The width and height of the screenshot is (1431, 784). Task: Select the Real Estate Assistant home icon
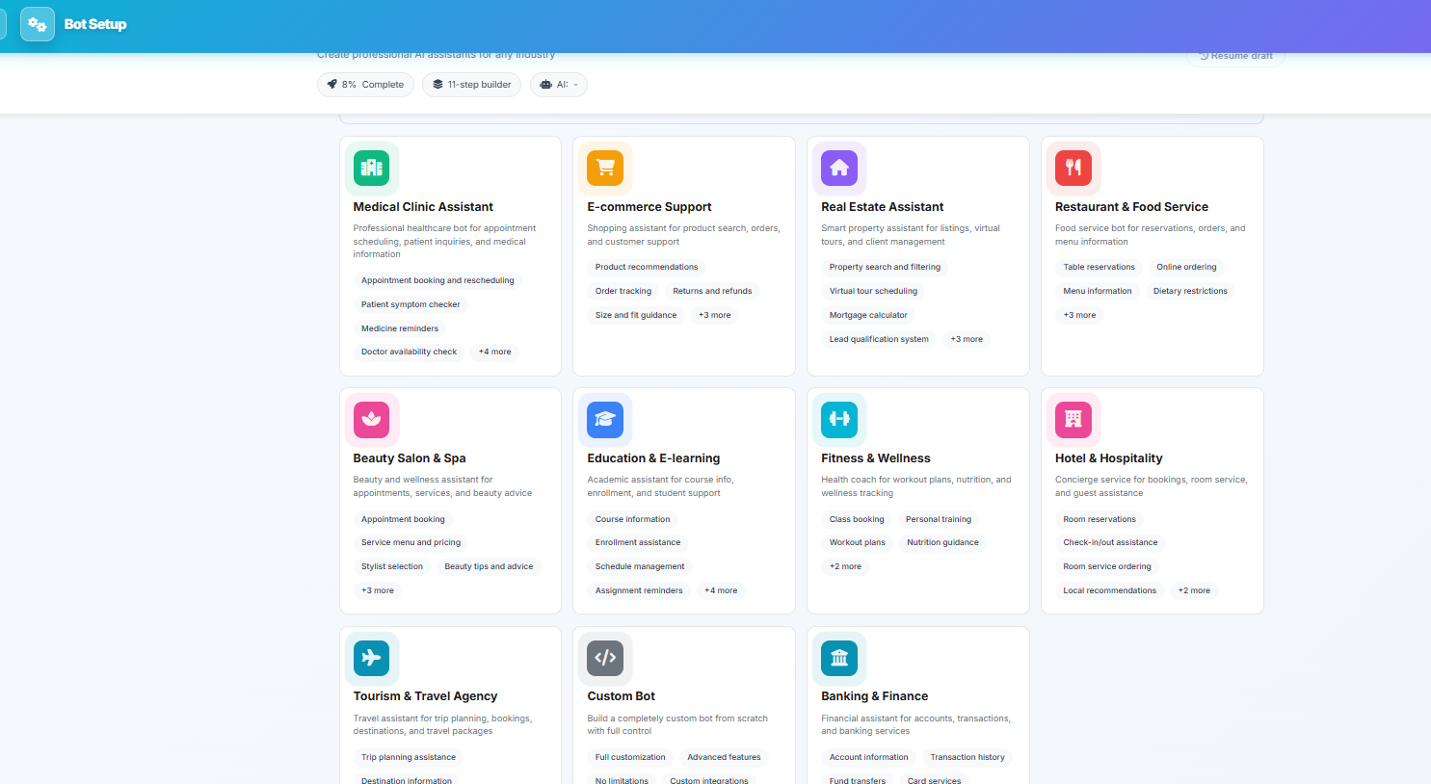click(x=839, y=168)
